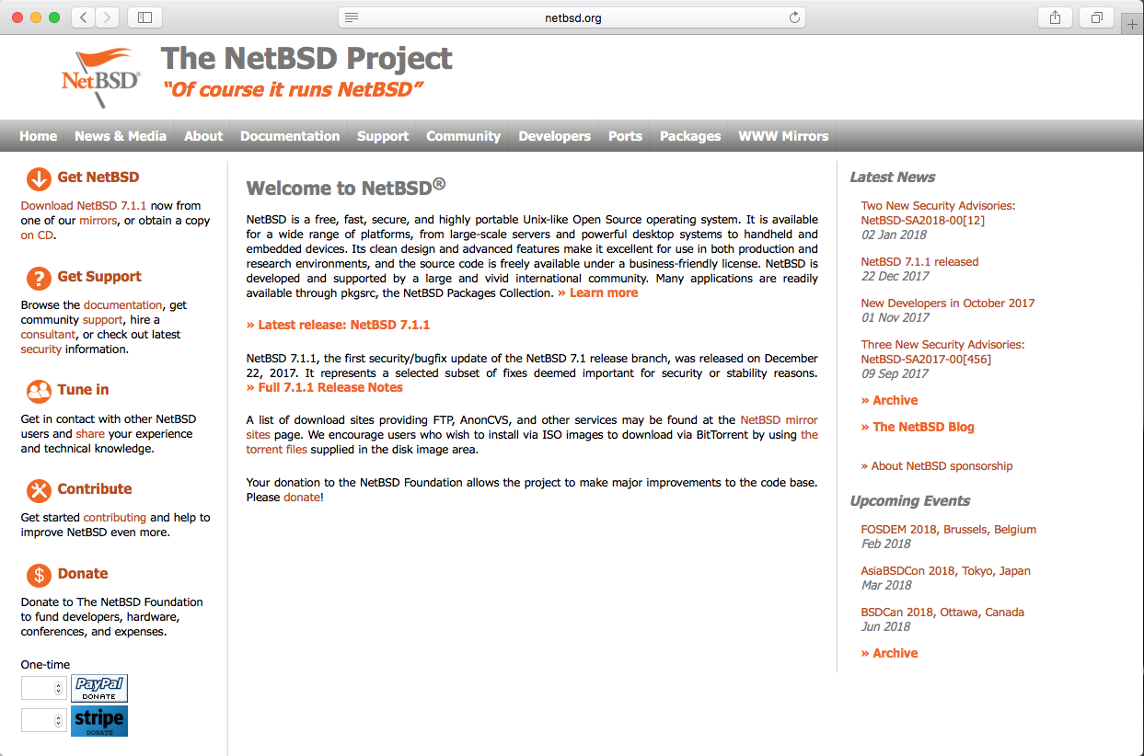Open a new tab with plus button
Screen dimensions: 1144x756
[1133, 24]
